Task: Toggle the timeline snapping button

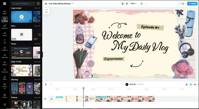Action: pos(191,85)
